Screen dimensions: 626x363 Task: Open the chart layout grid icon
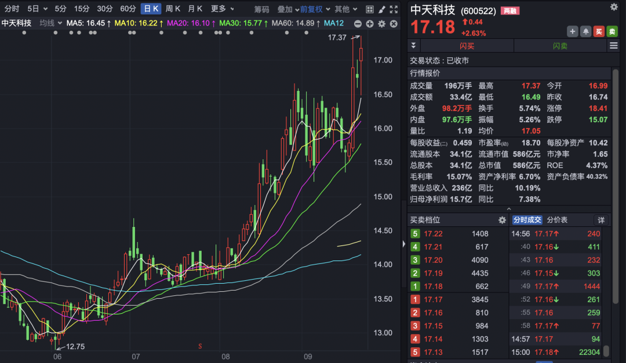pyautogui.click(x=370, y=9)
